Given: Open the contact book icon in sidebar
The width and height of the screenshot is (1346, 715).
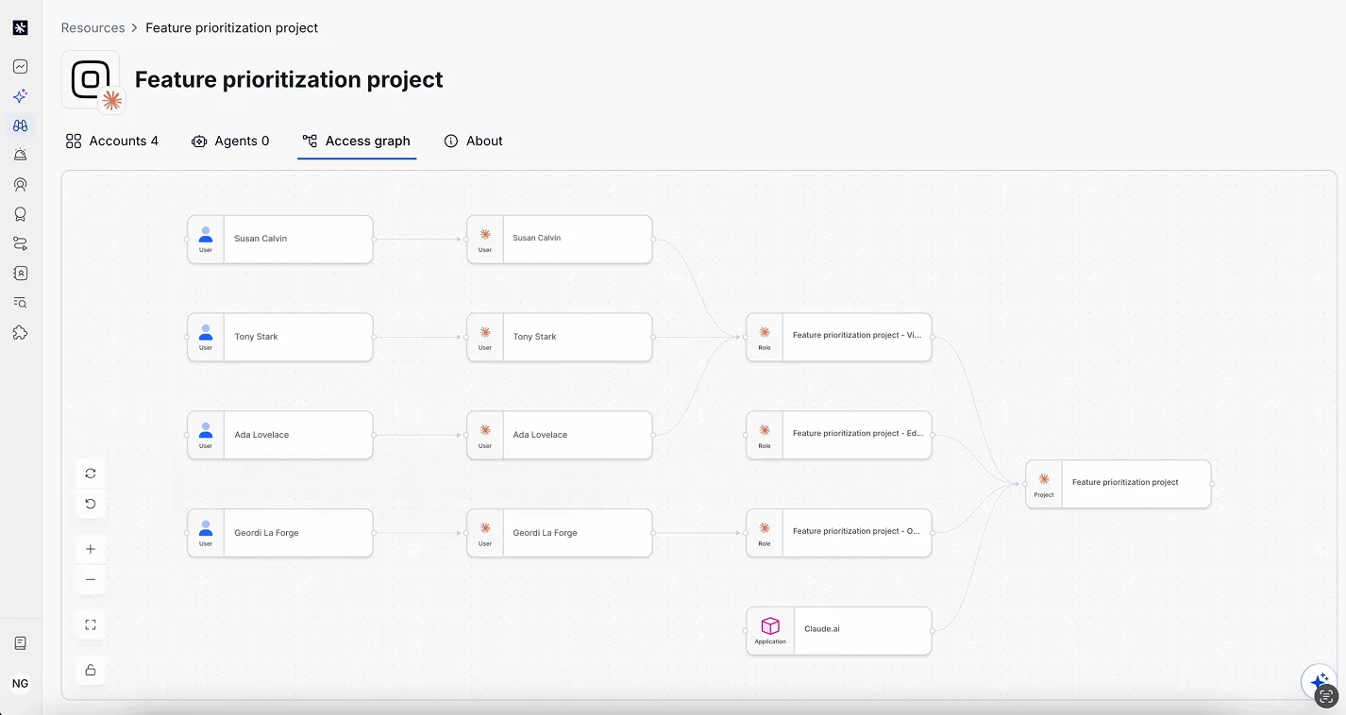Looking at the screenshot, I should pos(20,274).
